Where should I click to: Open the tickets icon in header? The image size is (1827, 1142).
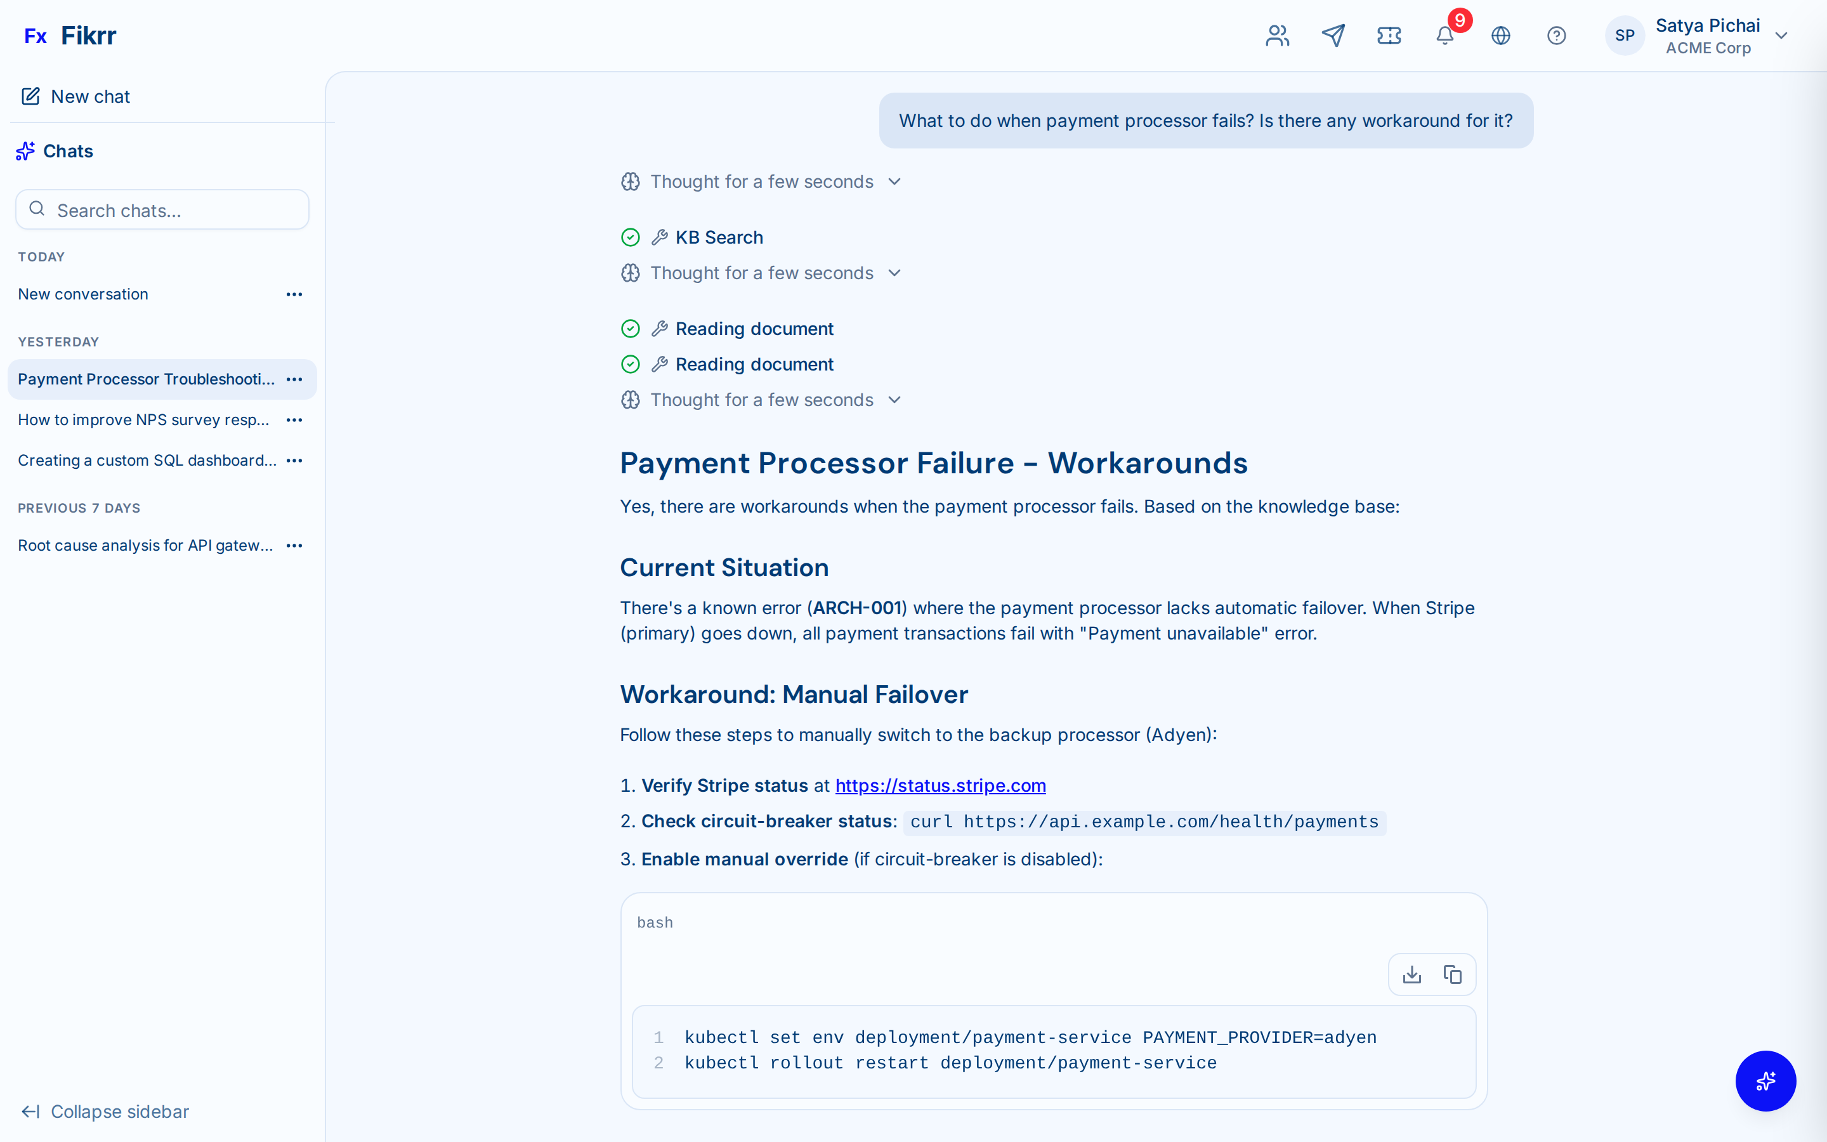pyautogui.click(x=1389, y=36)
